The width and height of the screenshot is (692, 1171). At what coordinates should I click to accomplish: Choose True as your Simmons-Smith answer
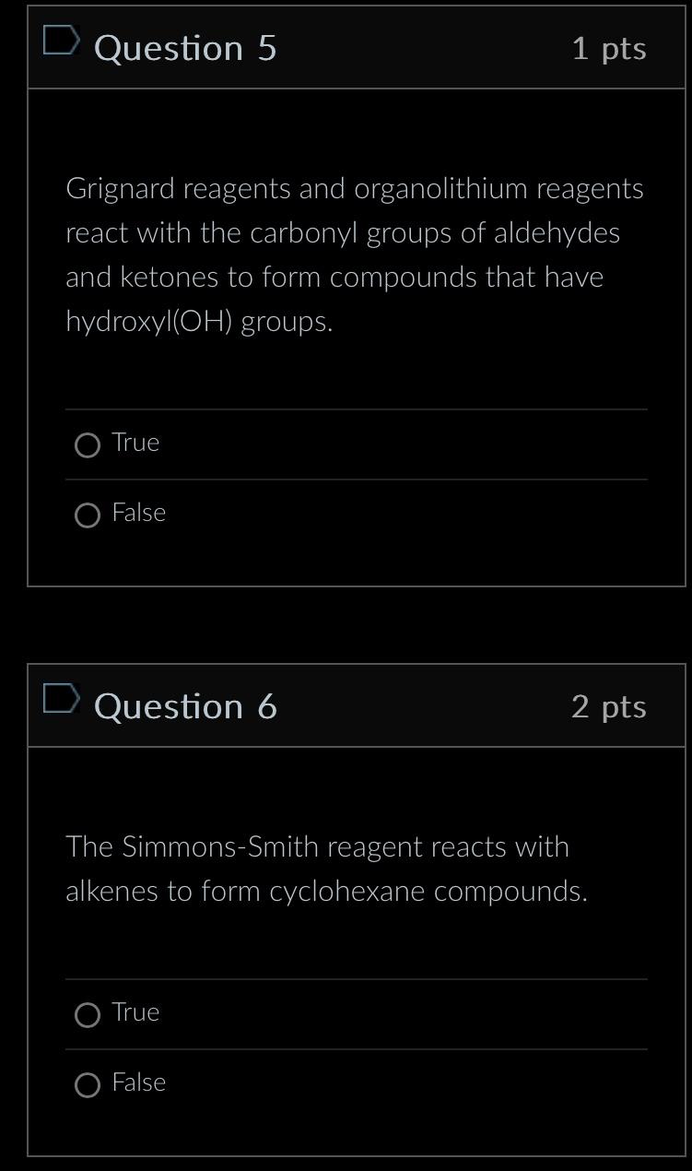[x=88, y=1015]
